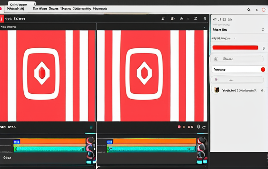Click the red circle icon in the top-right bar
The width and height of the screenshot is (268, 169).
coord(263,10)
